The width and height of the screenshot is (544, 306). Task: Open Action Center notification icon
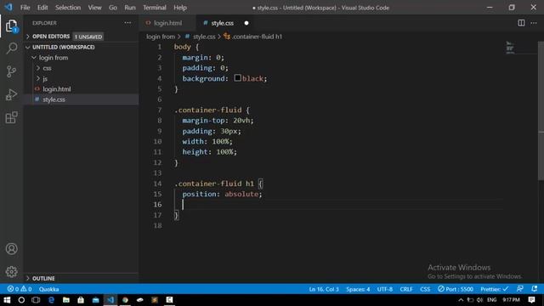531,300
